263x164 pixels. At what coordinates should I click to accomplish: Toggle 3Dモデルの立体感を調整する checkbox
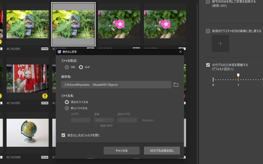208,65
